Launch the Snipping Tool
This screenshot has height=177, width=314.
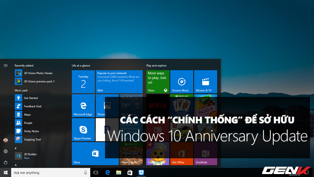28,140
